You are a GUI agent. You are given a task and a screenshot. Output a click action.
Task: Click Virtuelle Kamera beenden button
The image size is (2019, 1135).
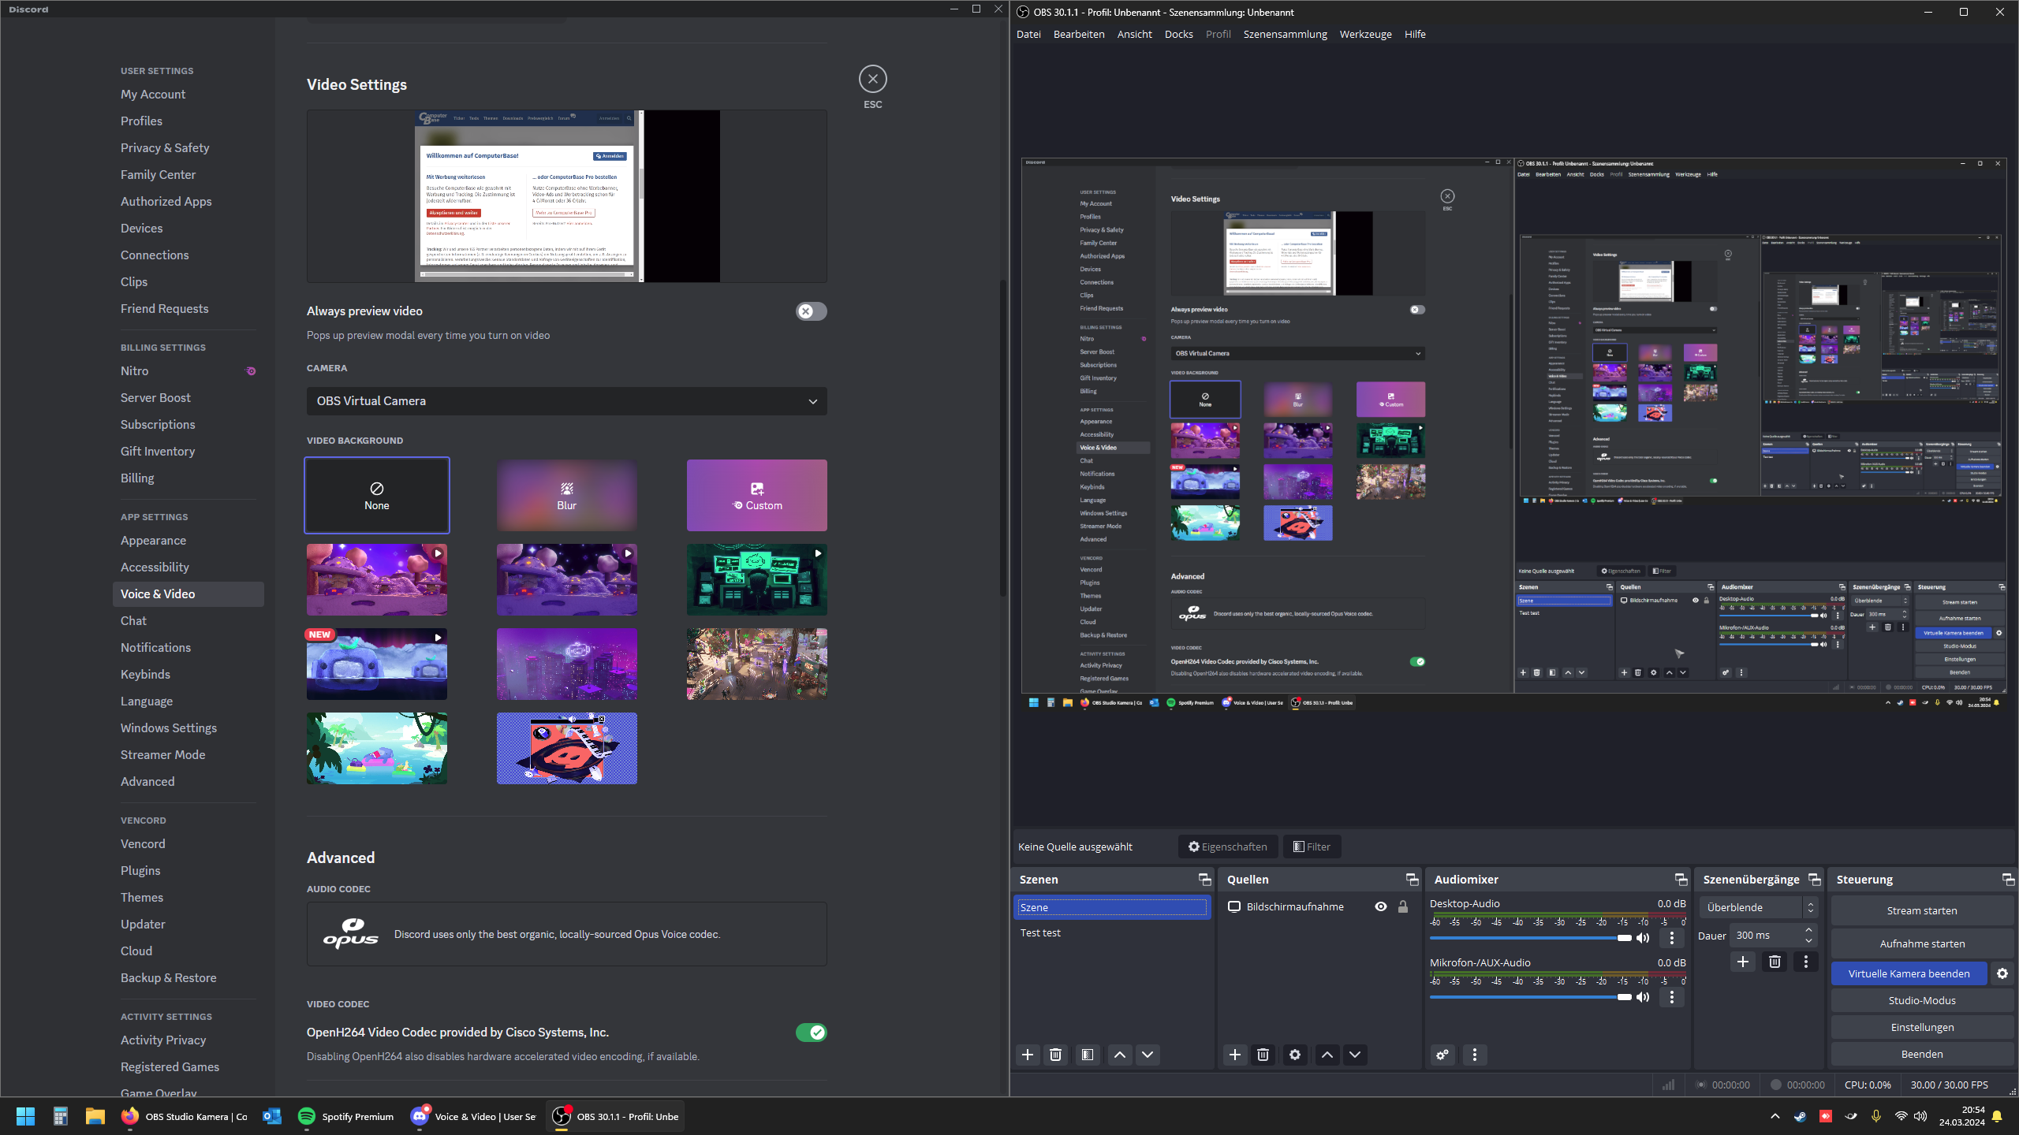click(x=1909, y=973)
